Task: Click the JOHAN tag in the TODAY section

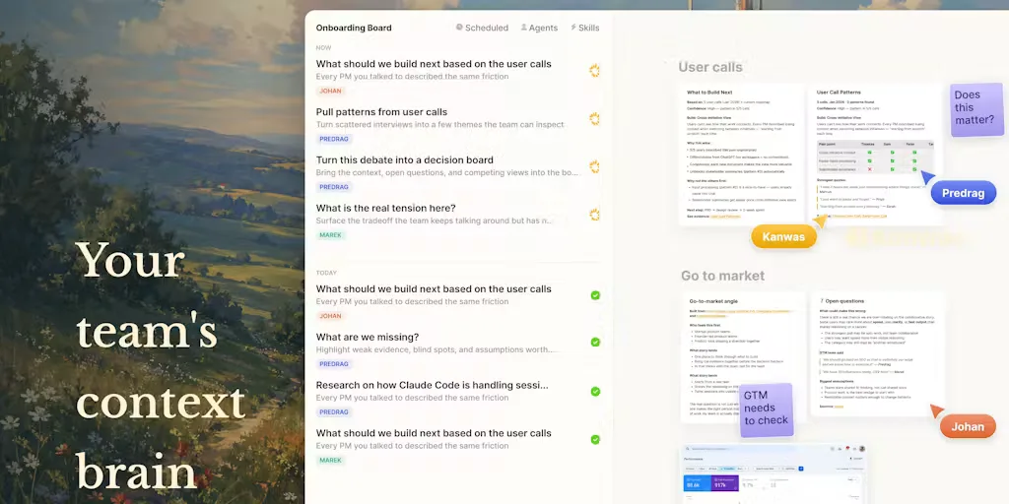Action: (x=331, y=316)
